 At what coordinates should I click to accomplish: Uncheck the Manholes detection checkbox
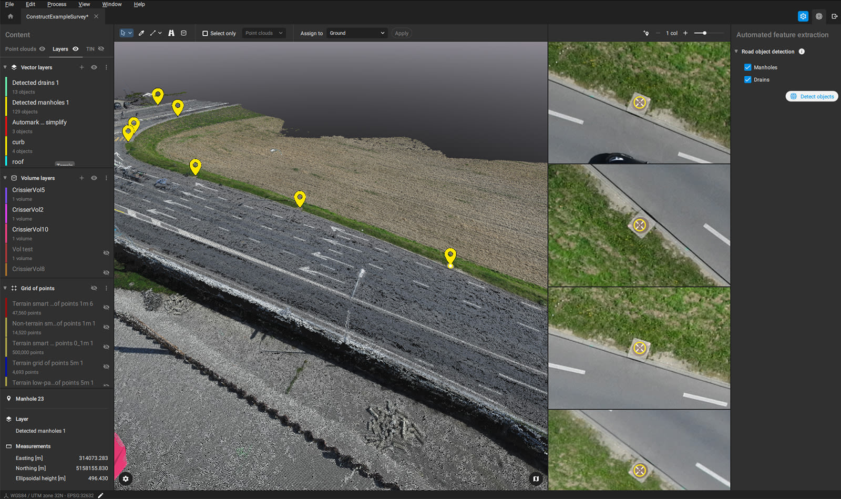748,67
